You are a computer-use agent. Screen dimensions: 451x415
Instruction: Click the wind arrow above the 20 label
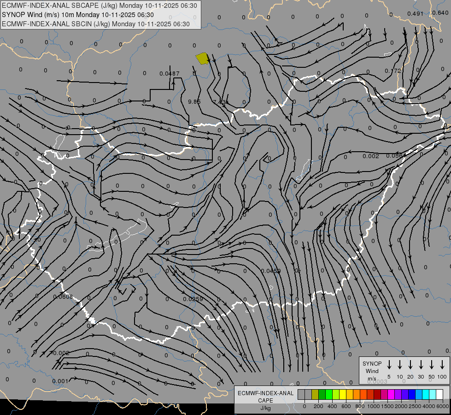[x=410, y=365]
